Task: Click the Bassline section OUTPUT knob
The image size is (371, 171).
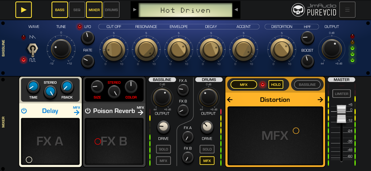Action: click(x=332, y=49)
